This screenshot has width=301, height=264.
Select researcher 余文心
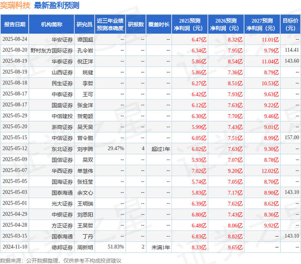(85, 193)
